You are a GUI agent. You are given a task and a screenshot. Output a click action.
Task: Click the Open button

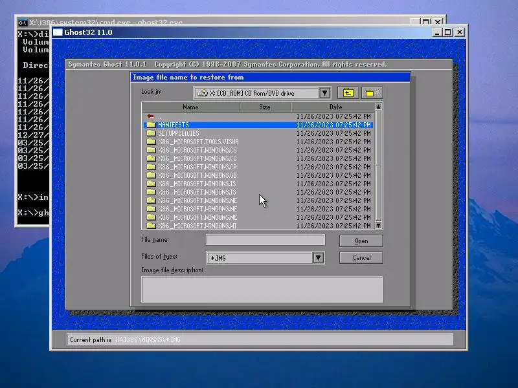click(x=361, y=241)
